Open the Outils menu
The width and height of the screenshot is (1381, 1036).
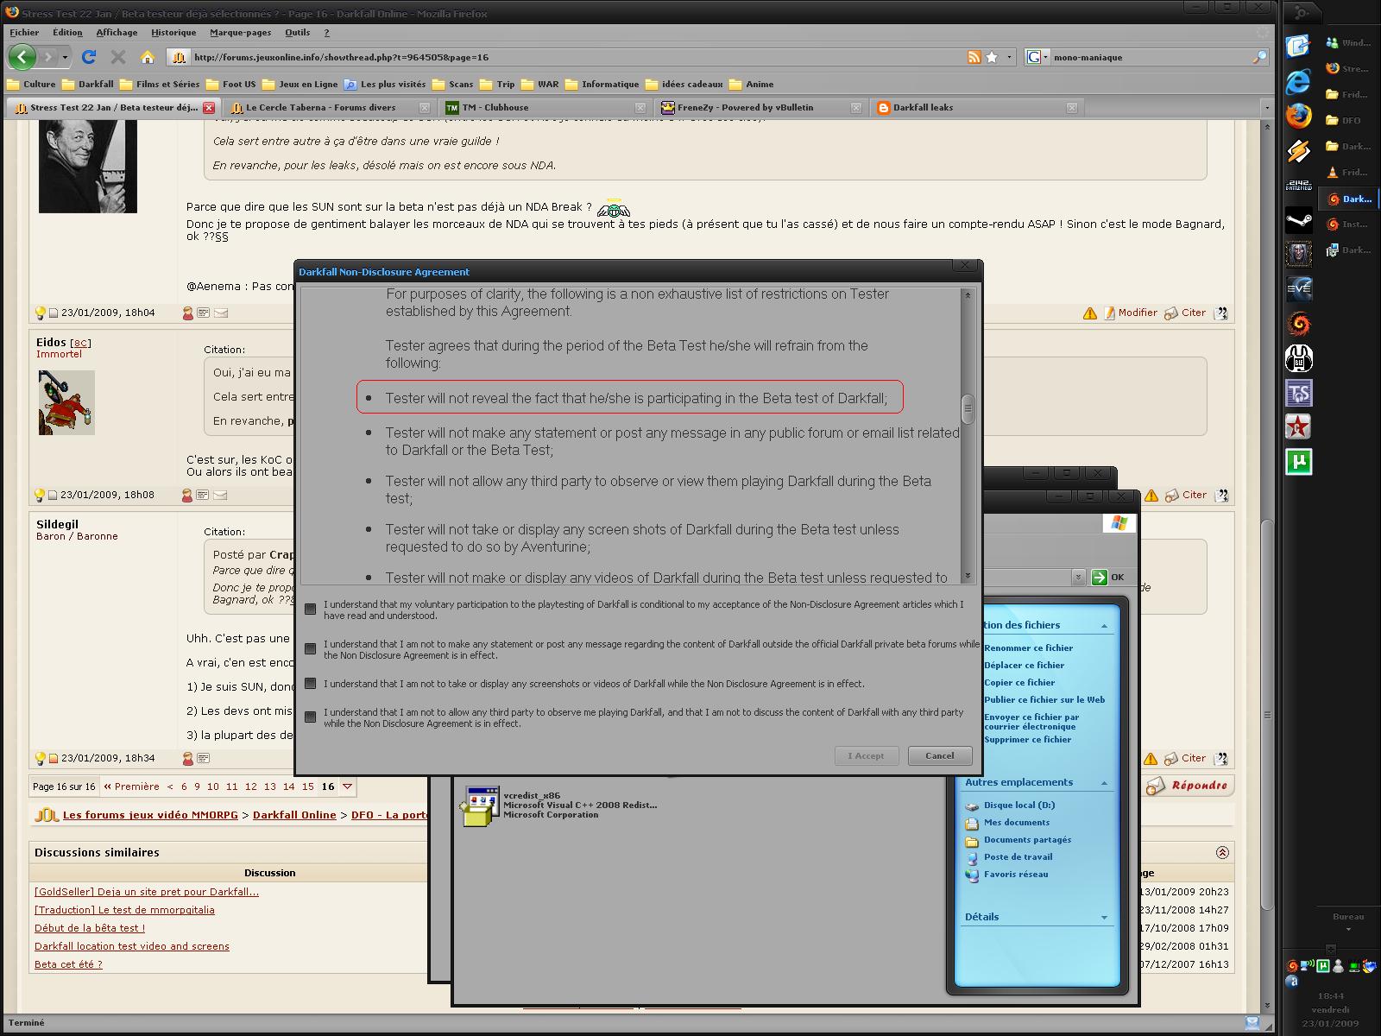[298, 33]
